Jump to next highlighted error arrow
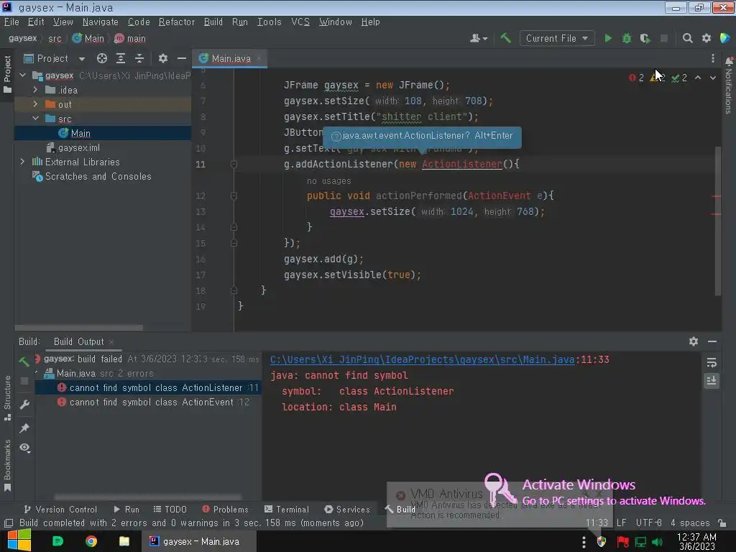The image size is (736, 552). coord(712,78)
